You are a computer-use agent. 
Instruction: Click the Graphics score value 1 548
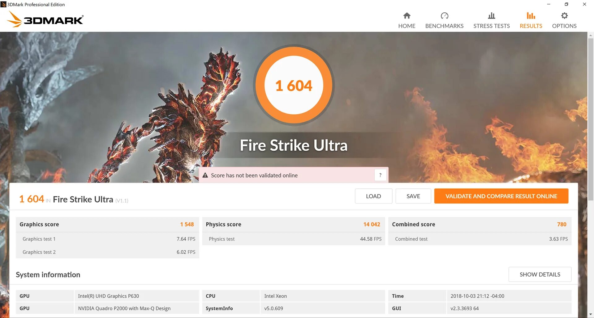187,224
